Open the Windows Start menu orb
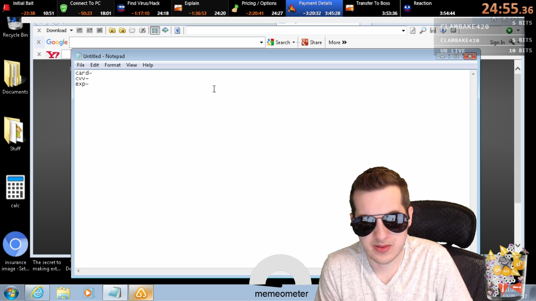This screenshot has width=536, height=301. [x=11, y=293]
